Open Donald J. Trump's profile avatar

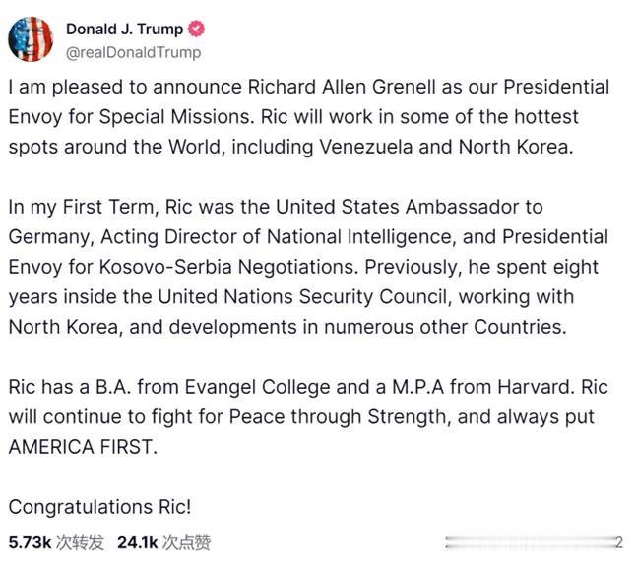[x=31, y=39]
